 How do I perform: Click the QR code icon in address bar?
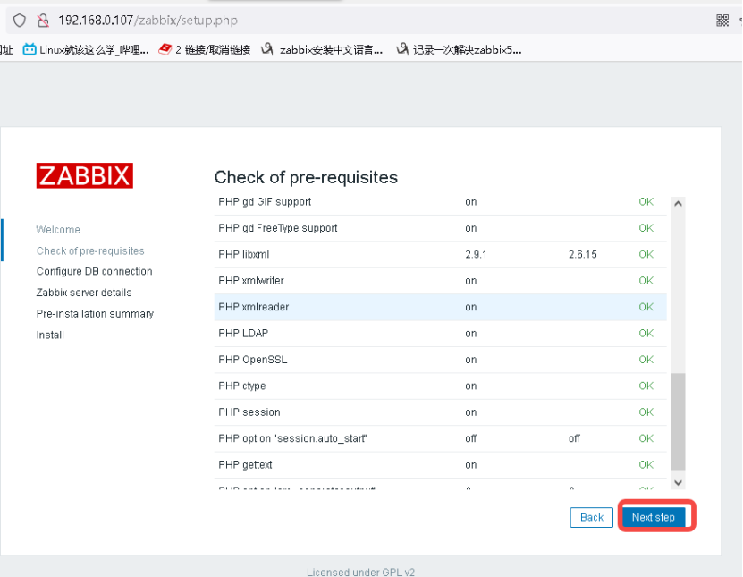click(x=722, y=21)
